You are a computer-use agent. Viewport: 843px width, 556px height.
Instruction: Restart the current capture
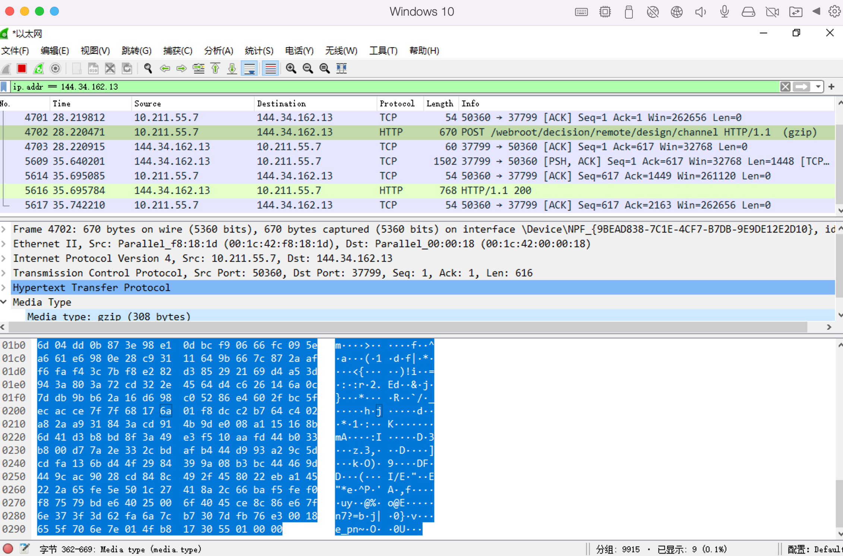pos(39,69)
